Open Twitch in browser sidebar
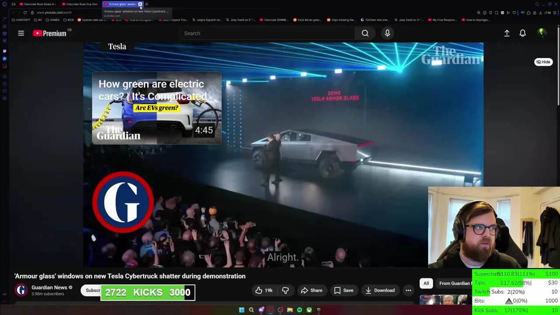 pyautogui.click(x=4, y=51)
